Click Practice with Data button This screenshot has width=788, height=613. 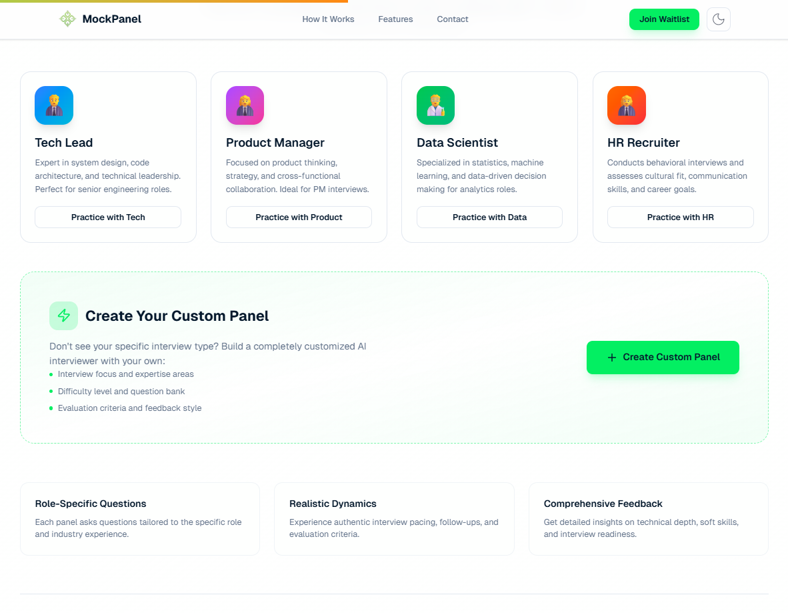[x=489, y=217]
